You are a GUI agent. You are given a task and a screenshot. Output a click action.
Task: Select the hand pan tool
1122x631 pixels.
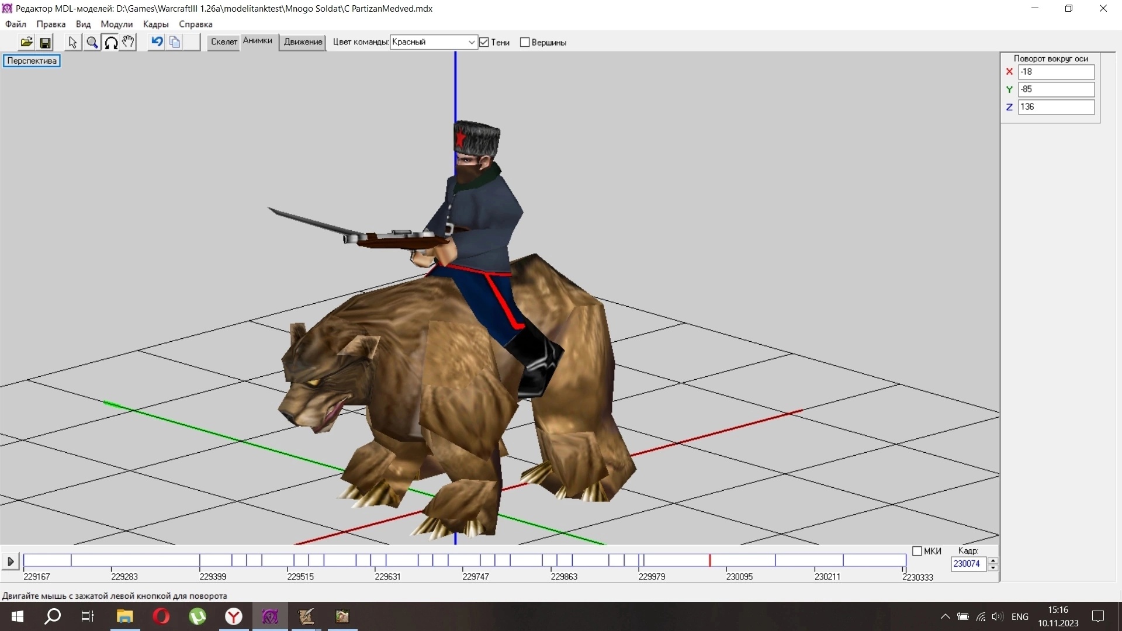(128, 42)
